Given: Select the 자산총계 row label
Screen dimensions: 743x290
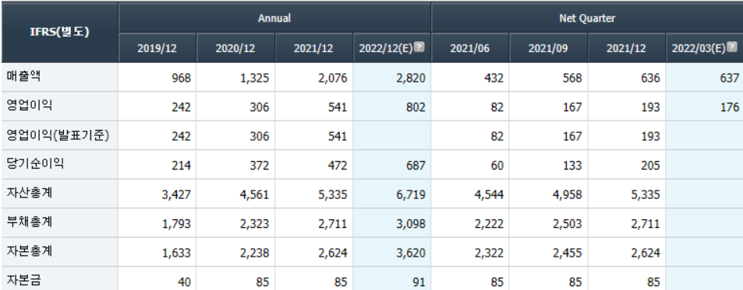Looking at the screenshot, I should 29,193.
